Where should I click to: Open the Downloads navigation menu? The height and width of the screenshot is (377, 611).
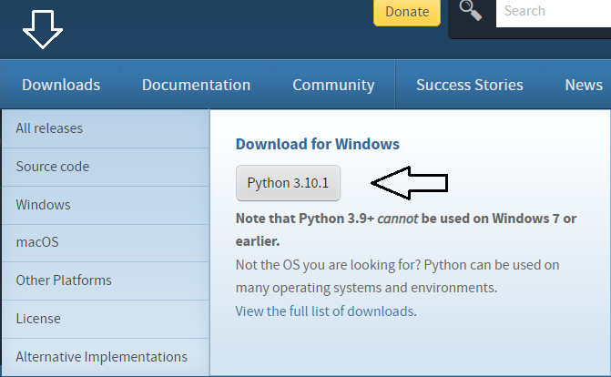click(x=61, y=85)
